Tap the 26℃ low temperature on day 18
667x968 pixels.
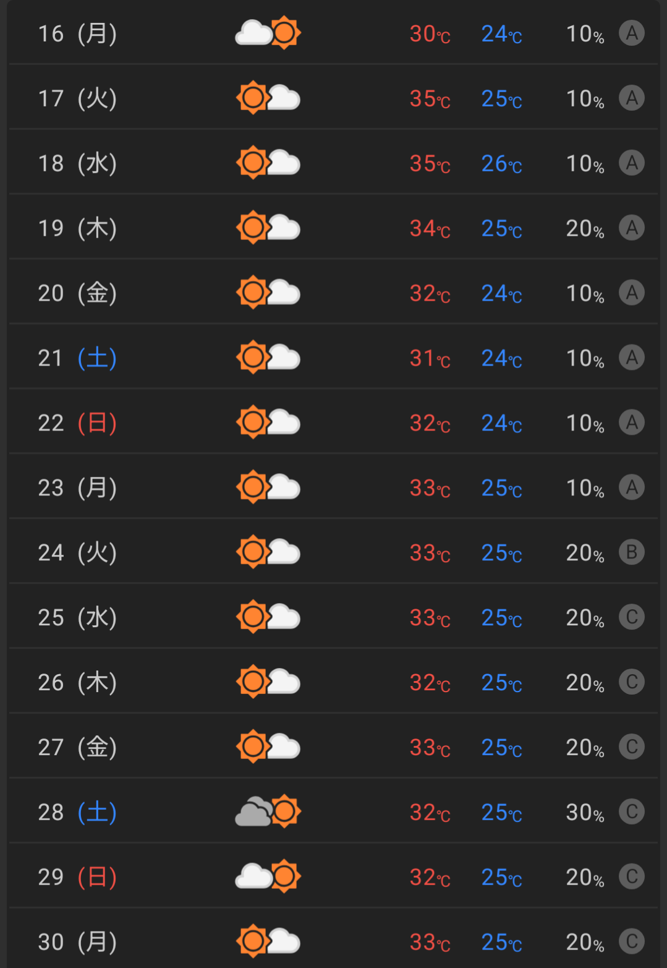(x=502, y=164)
